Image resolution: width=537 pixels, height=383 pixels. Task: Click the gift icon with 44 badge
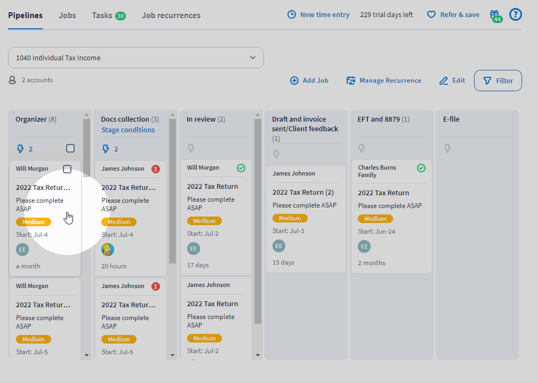[495, 14]
